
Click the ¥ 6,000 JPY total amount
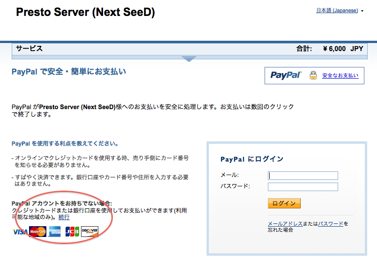343,49
